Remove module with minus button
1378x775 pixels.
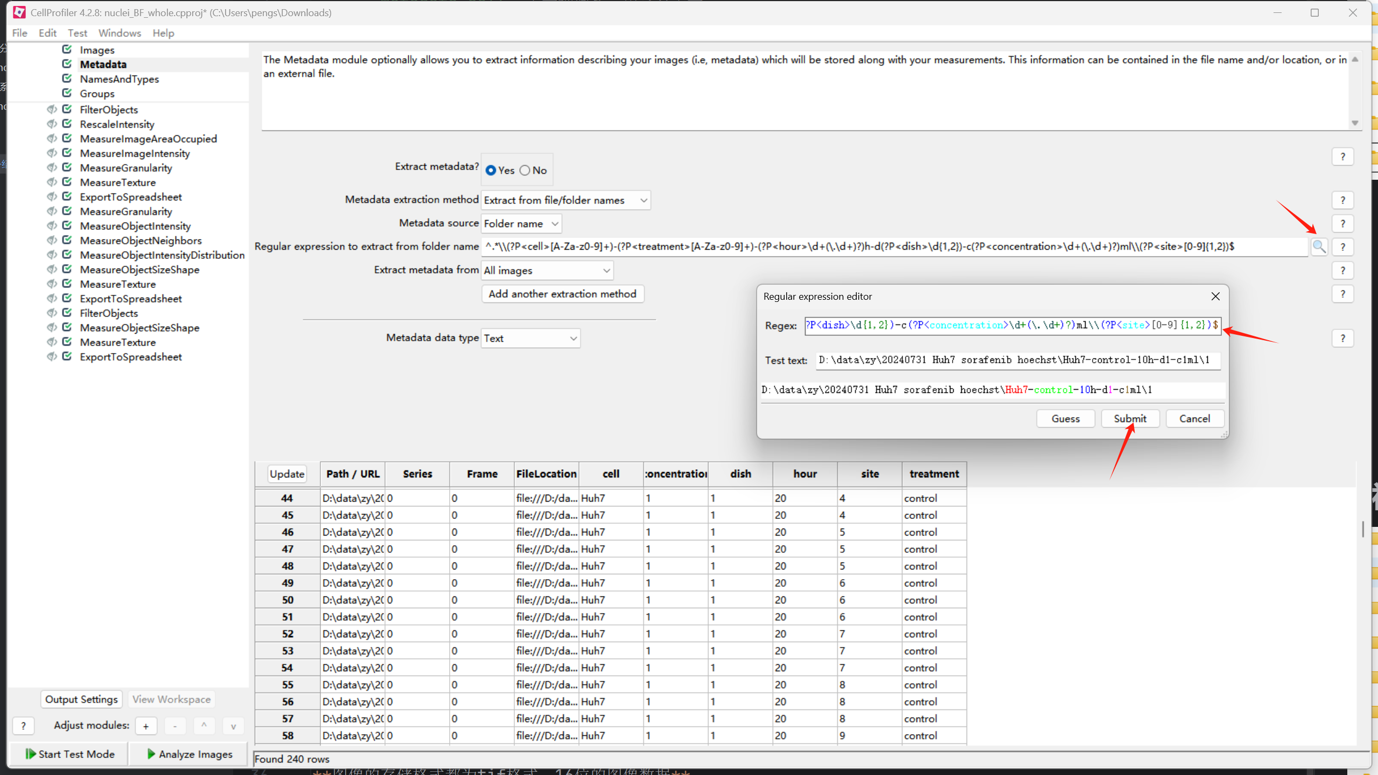point(175,726)
